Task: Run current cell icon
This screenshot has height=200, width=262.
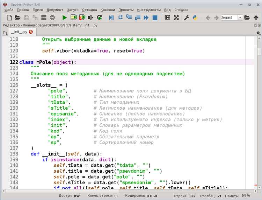Action: tap(73, 18)
